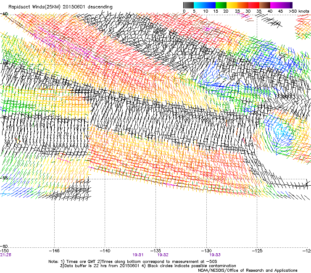Click the '-135' longitude axis label
311x273 pixels.
click(x=155, y=251)
